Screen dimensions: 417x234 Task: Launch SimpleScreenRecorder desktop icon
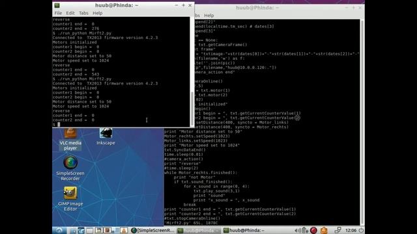tap(70, 168)
